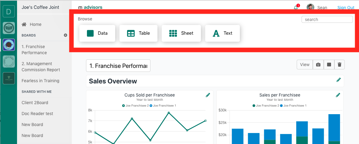
Task: Click Sales Overview heading text
Action: coord(113,81)
